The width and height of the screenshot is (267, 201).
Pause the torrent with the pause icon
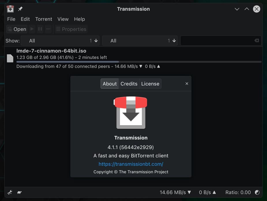[x=40, y=29]
